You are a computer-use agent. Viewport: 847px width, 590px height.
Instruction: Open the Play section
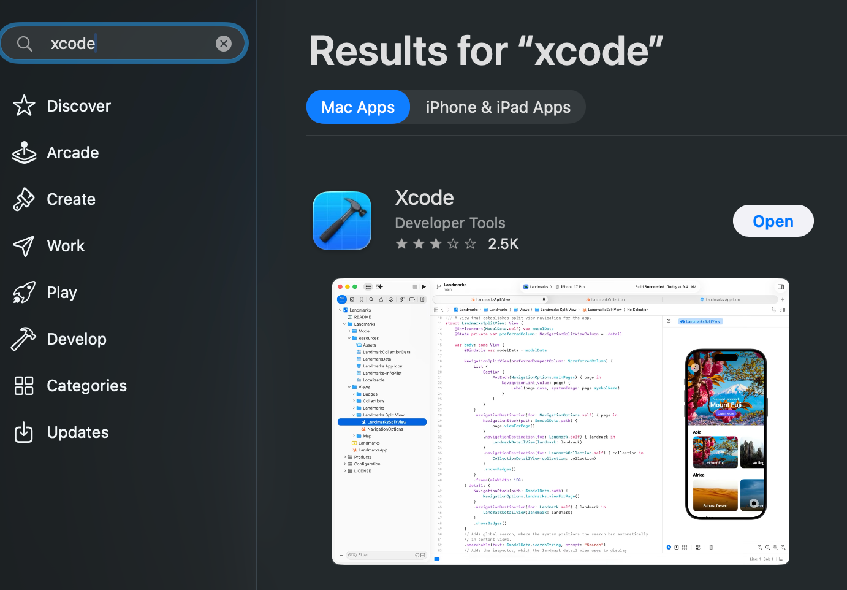[62, 293]
